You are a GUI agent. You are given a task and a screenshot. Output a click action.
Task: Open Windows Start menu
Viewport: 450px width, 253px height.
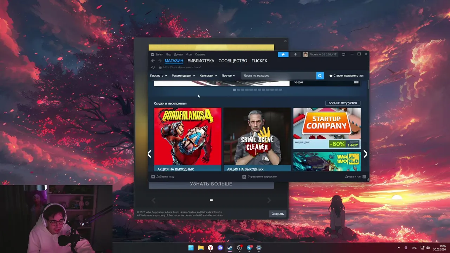(191, 248)
